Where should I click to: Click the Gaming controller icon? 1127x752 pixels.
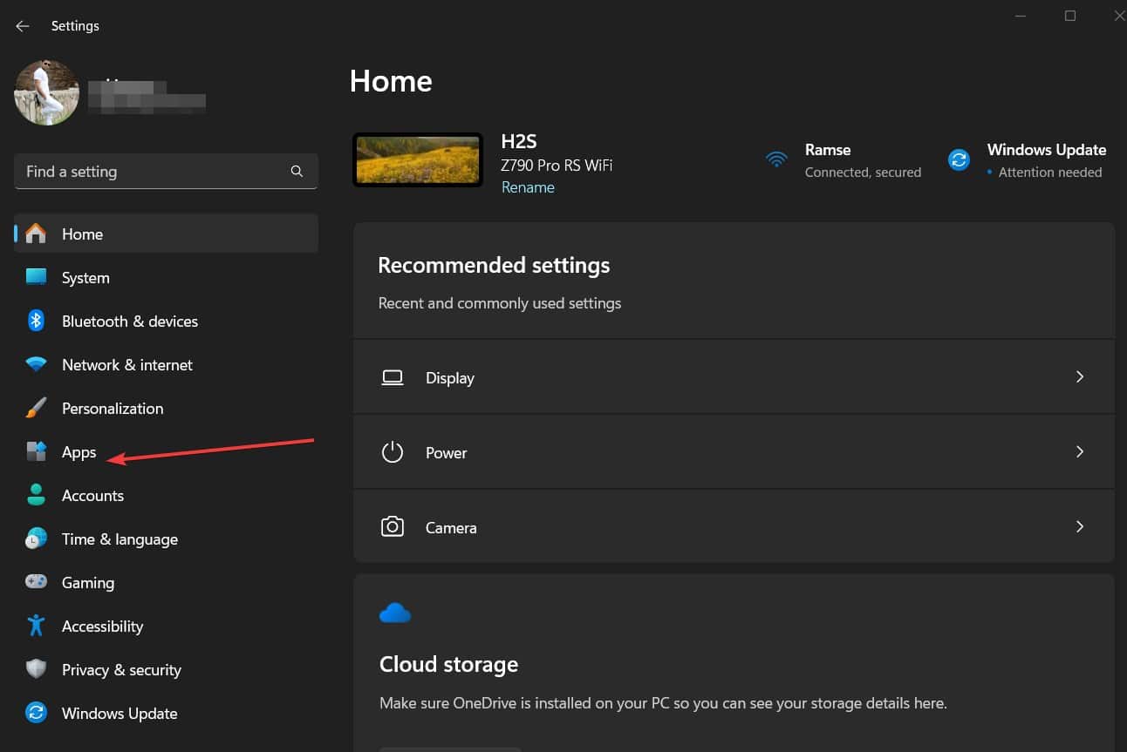pos(36,582)
